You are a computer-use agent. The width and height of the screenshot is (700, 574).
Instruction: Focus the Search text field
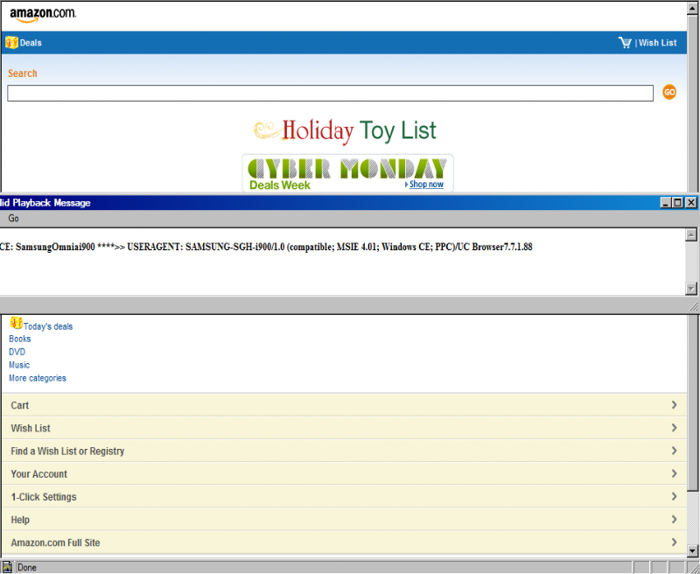point(330,94)
